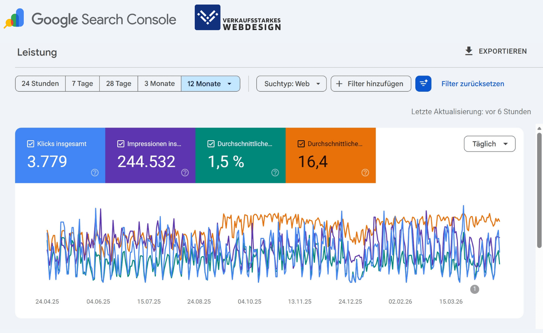Open help for Klicks insgesamt metric

coord(94,172)
